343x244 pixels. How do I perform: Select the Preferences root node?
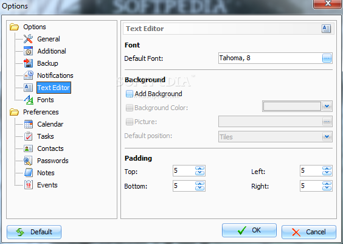[41, 112]
